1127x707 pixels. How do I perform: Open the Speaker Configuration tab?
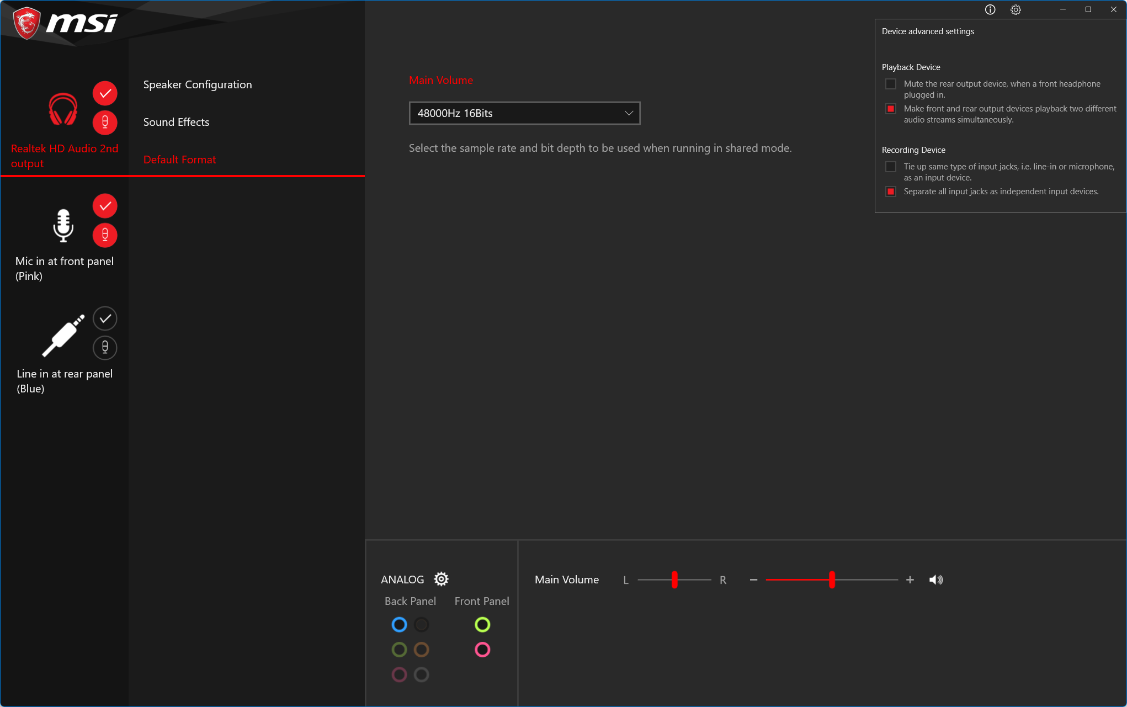[198, 84]
